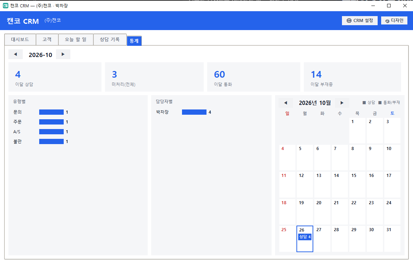This screenshot has height=263, width=413.
Task: Select October 26 on the calendar
Action: coord(305,239)
